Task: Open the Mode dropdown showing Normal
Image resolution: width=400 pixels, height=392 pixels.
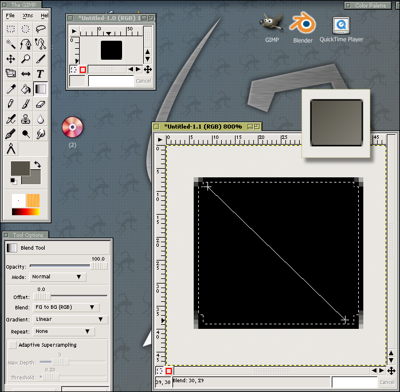Action: pos(57,277)
